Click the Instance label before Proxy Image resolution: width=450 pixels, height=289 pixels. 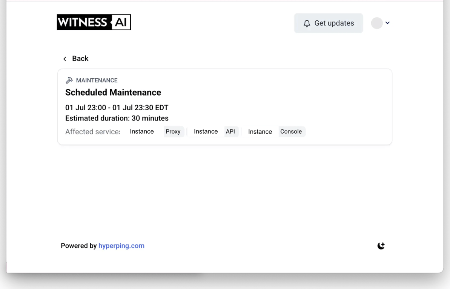(142, 131)
